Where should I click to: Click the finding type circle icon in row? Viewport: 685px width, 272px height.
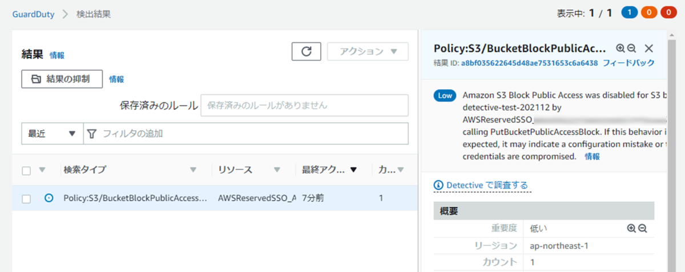click(x=49, y=198)
